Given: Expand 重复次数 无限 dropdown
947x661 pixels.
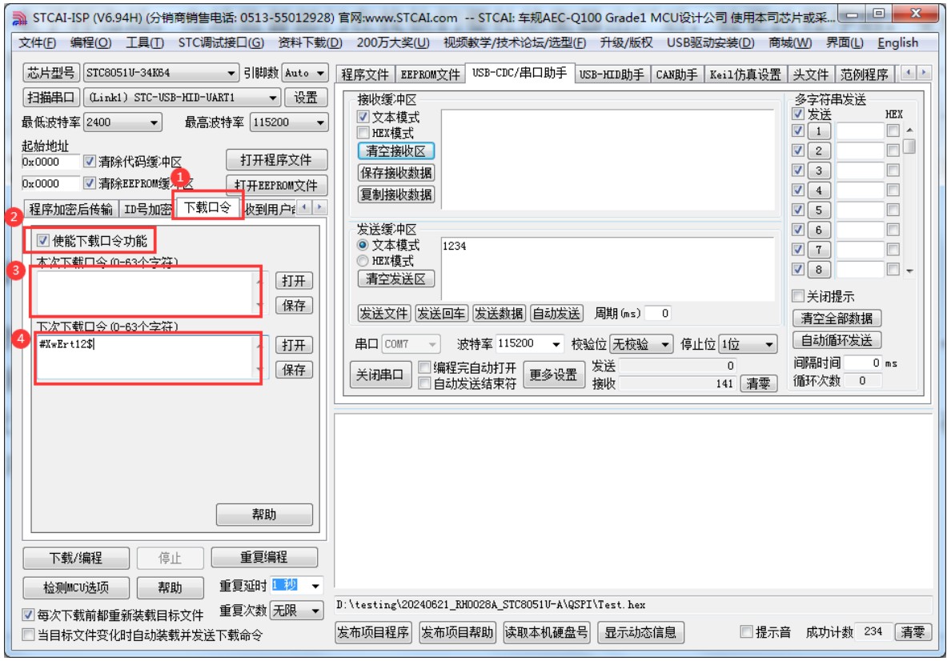Looking at the screenshot, I should (x=315, y=611).
